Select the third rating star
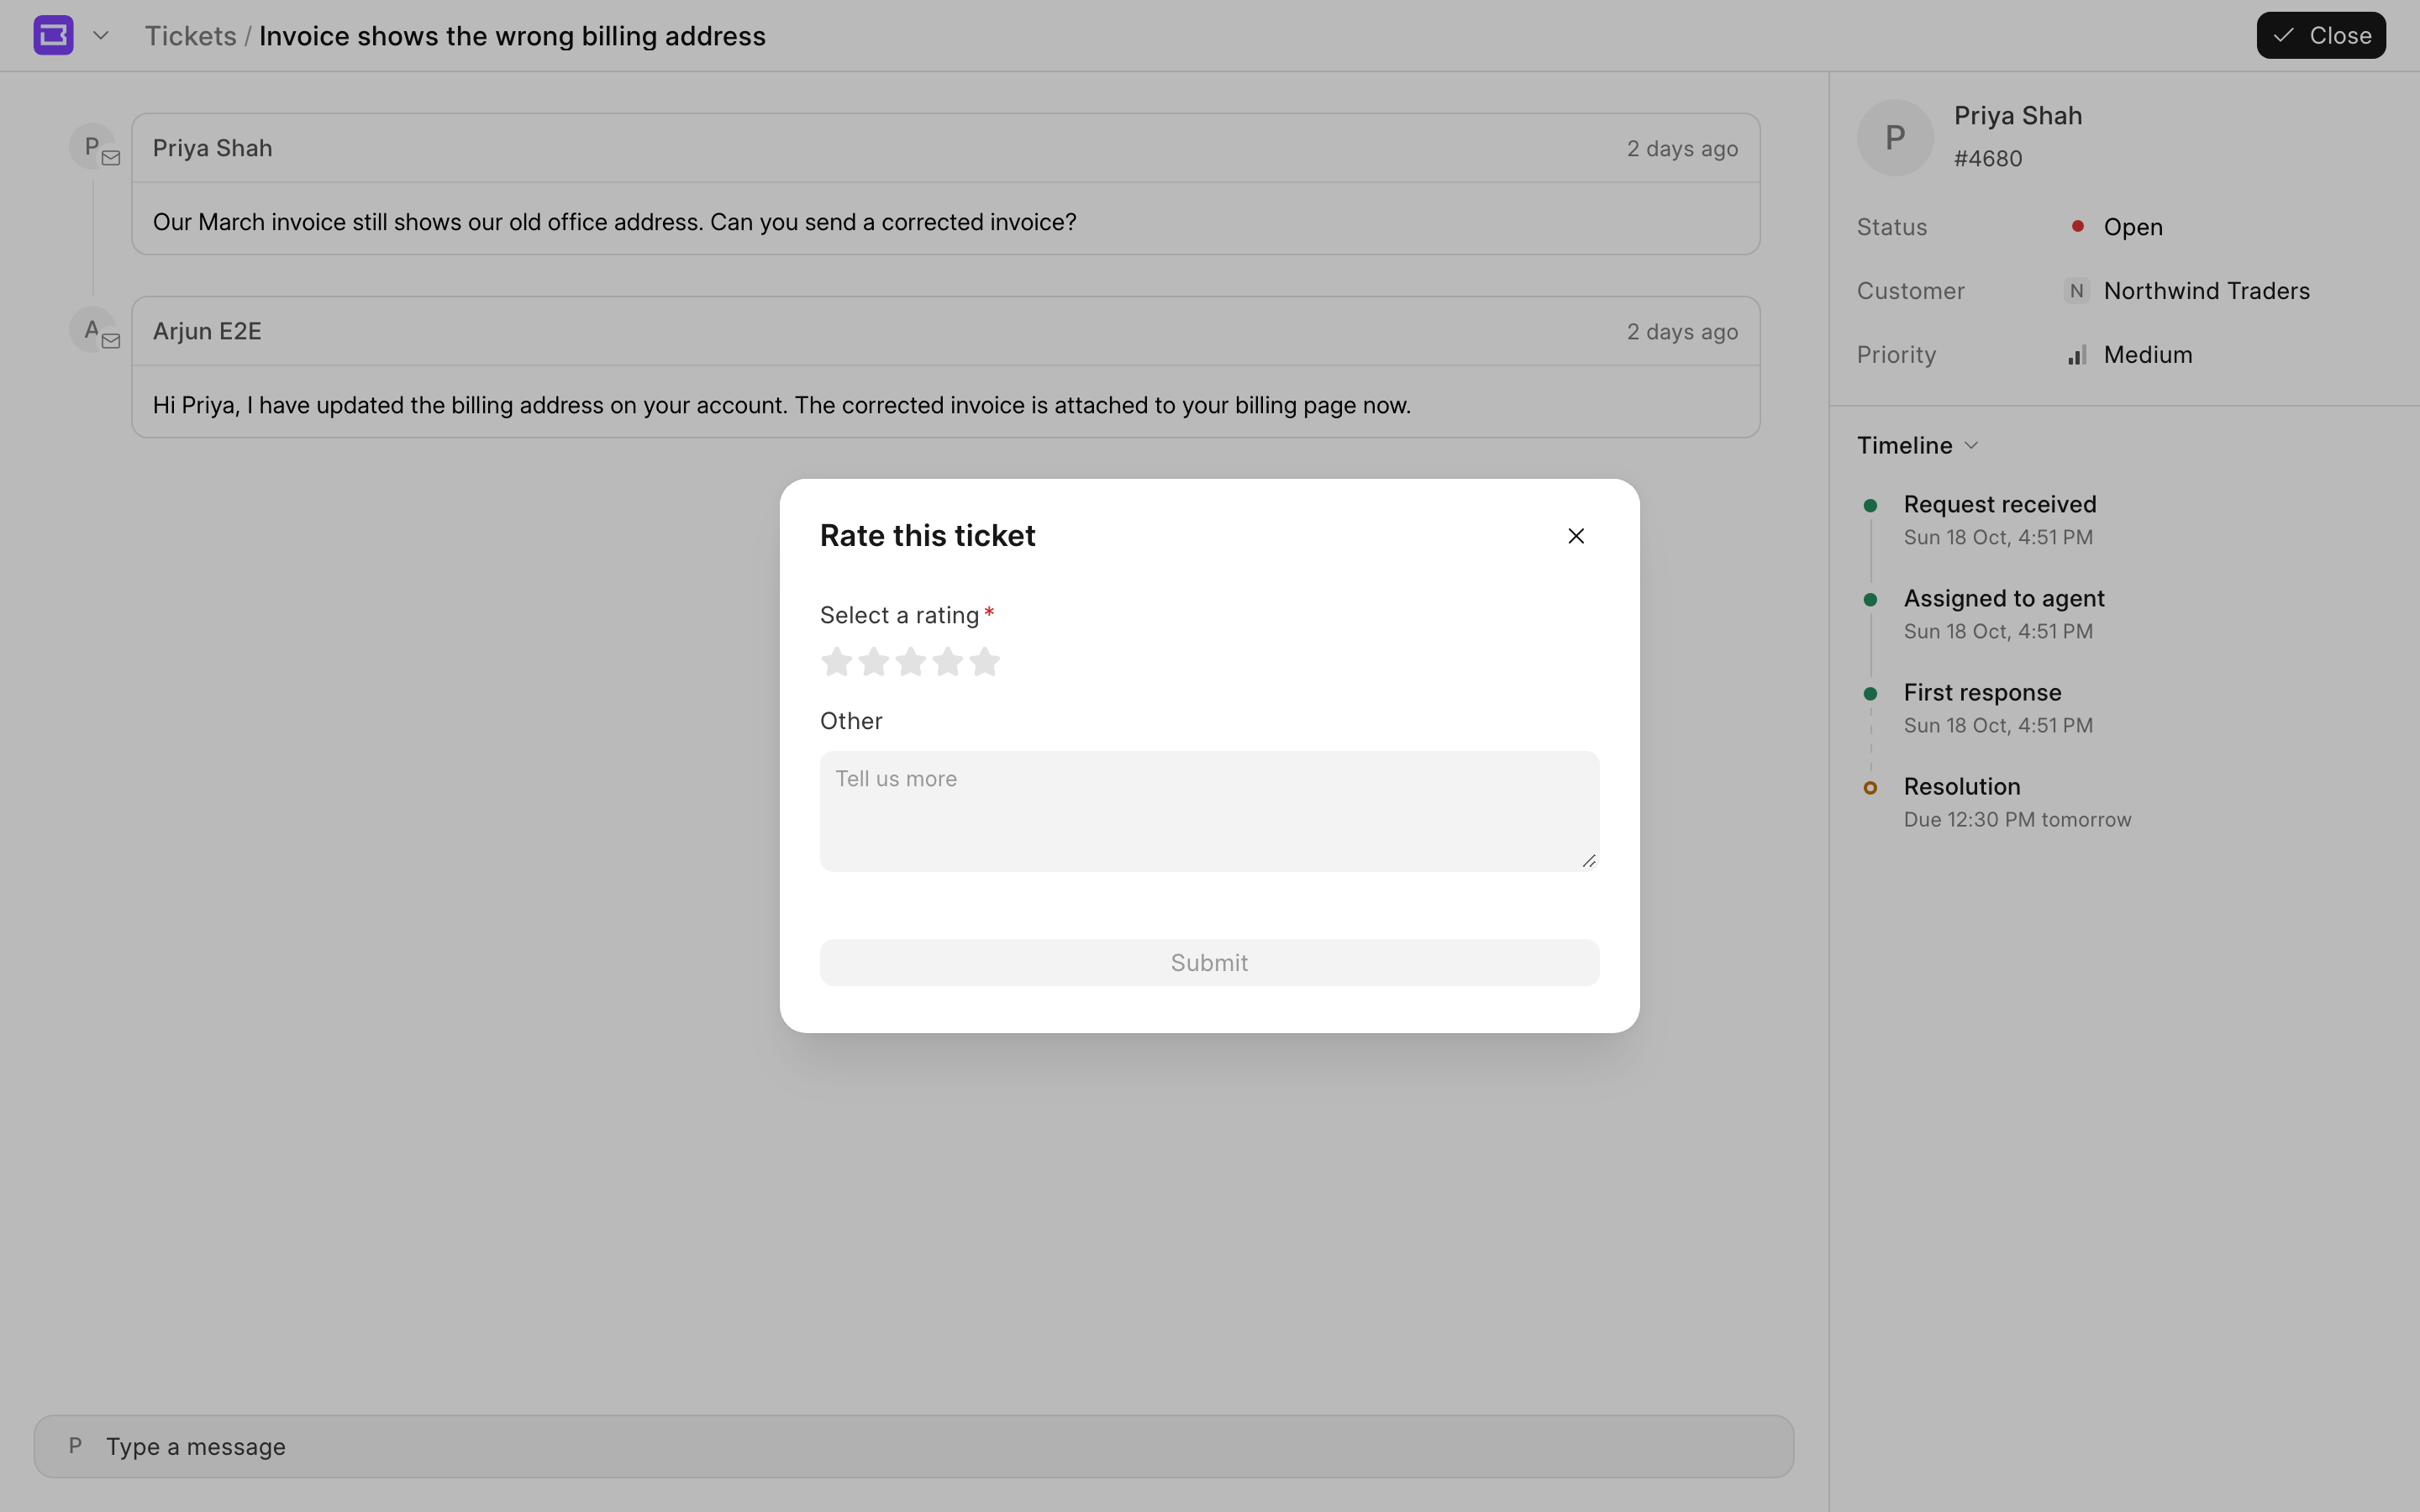 [x=910, y=661]
